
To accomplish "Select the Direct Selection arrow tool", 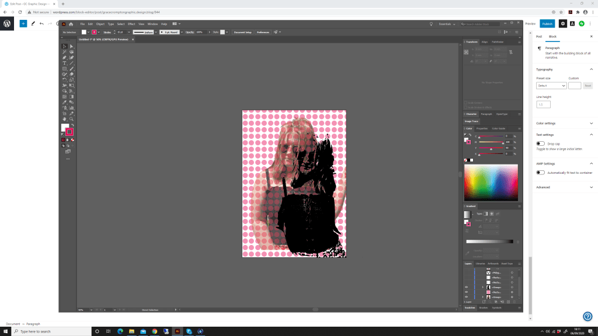I will (71, 46).
